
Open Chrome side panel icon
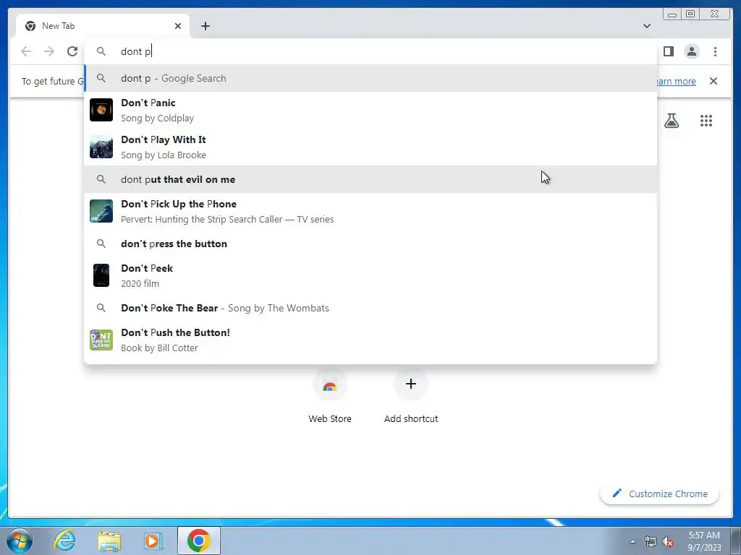(668, 51)
